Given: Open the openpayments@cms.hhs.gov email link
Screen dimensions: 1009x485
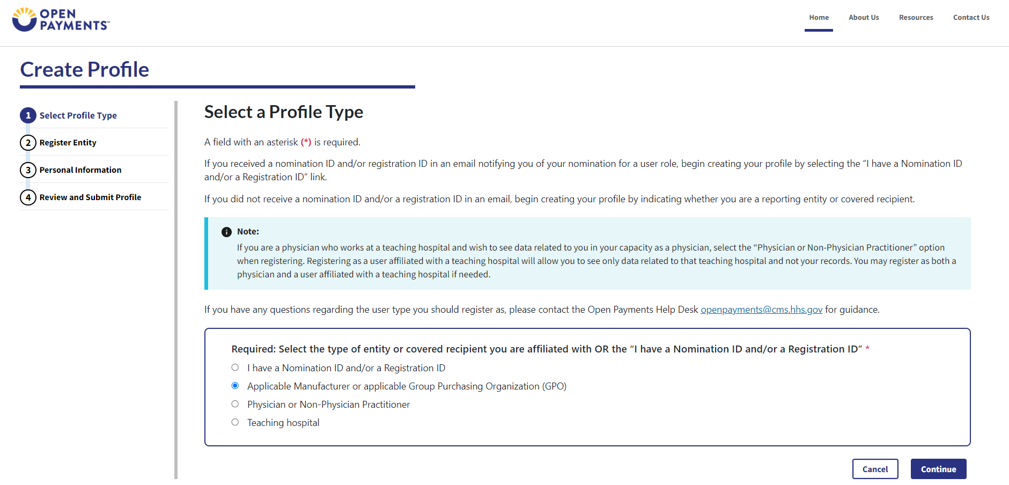Looking at the screenshot, I should [761, 310].
